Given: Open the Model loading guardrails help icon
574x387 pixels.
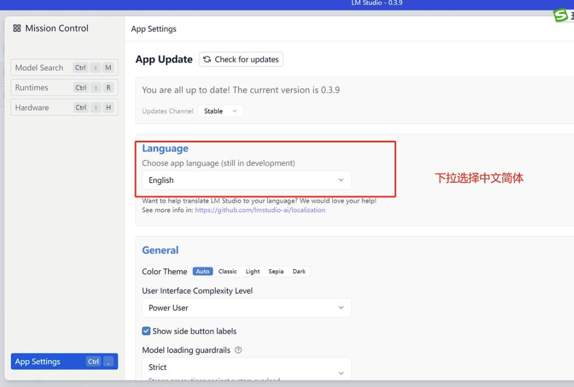Looking at the screenshot, I should click(238, 350).
